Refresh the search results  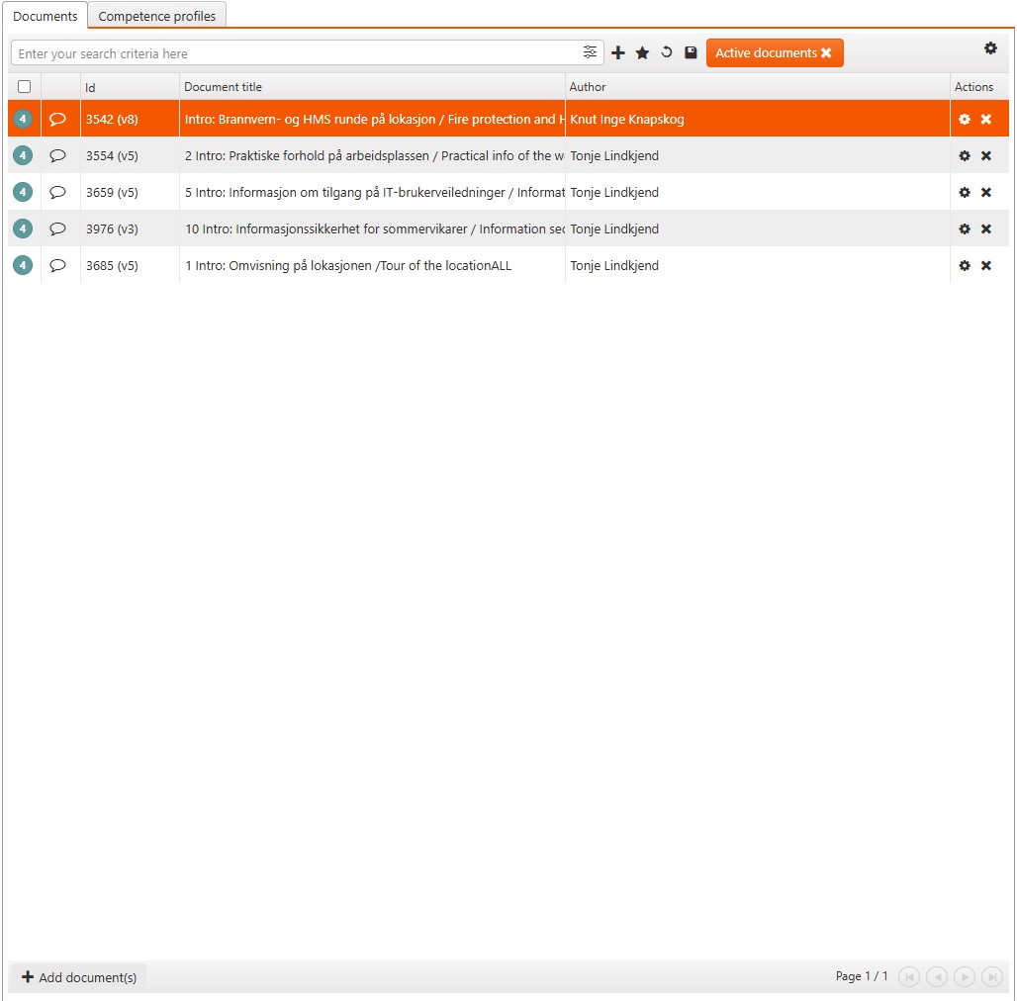point(666,52)
